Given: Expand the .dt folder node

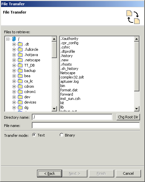Looking at the screenshot, I should (14, 44).
